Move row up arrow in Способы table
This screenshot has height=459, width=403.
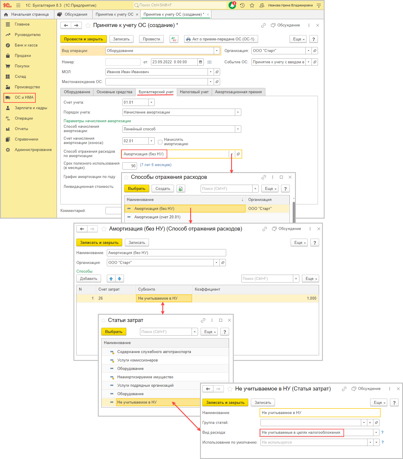click(111, 279)
